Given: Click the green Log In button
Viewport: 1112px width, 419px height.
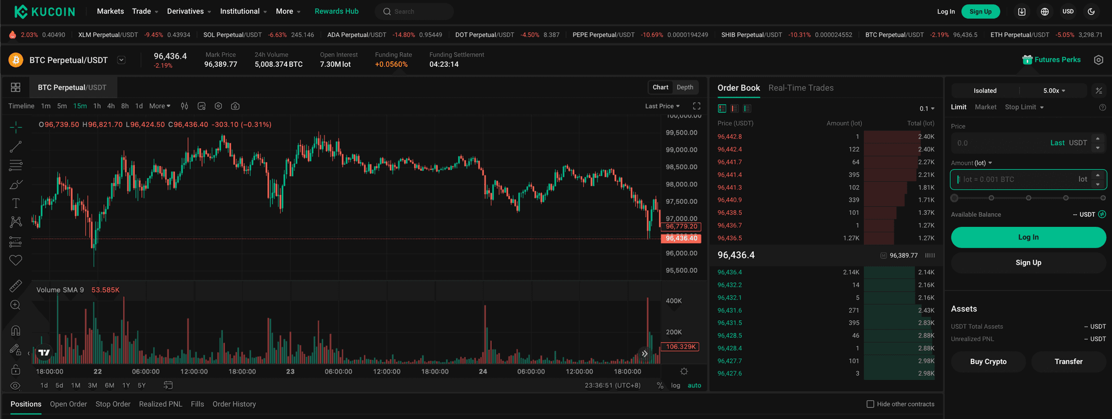Looking at the screenshot, I should (x=1028, y=237).
